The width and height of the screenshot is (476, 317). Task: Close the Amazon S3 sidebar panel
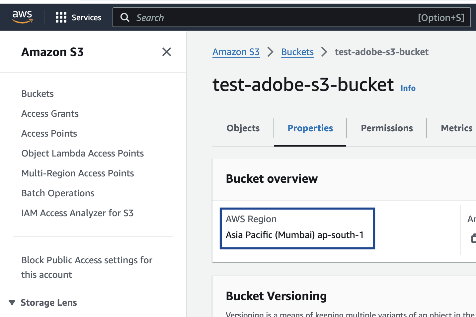click(x=166, y=52)
